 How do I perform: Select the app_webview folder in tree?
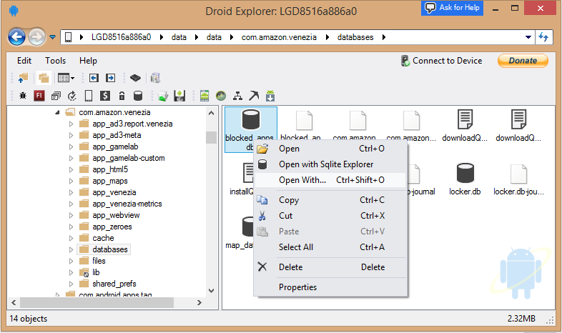[116, 215]
